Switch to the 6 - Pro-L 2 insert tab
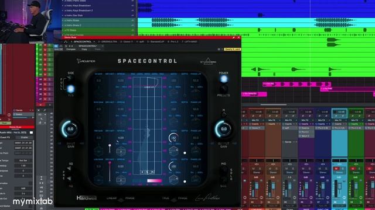 [x=173, y=41]
